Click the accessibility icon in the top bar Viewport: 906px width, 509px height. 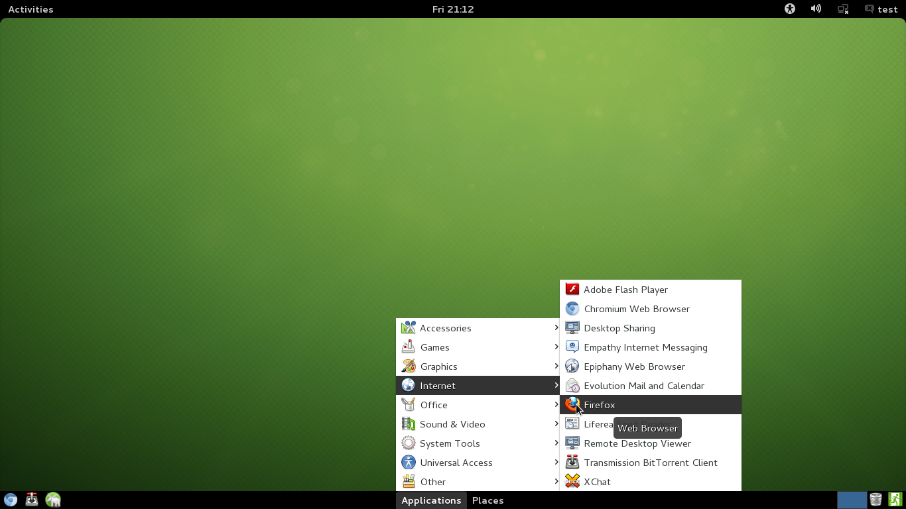coord(789,9)
